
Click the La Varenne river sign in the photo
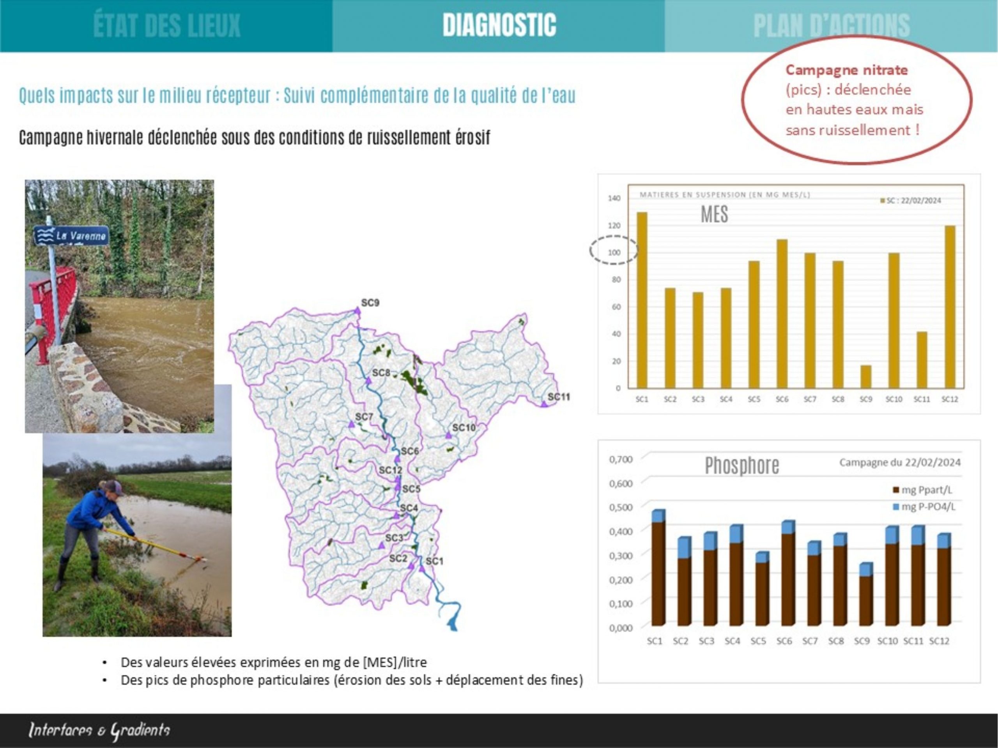pos(71,235)
